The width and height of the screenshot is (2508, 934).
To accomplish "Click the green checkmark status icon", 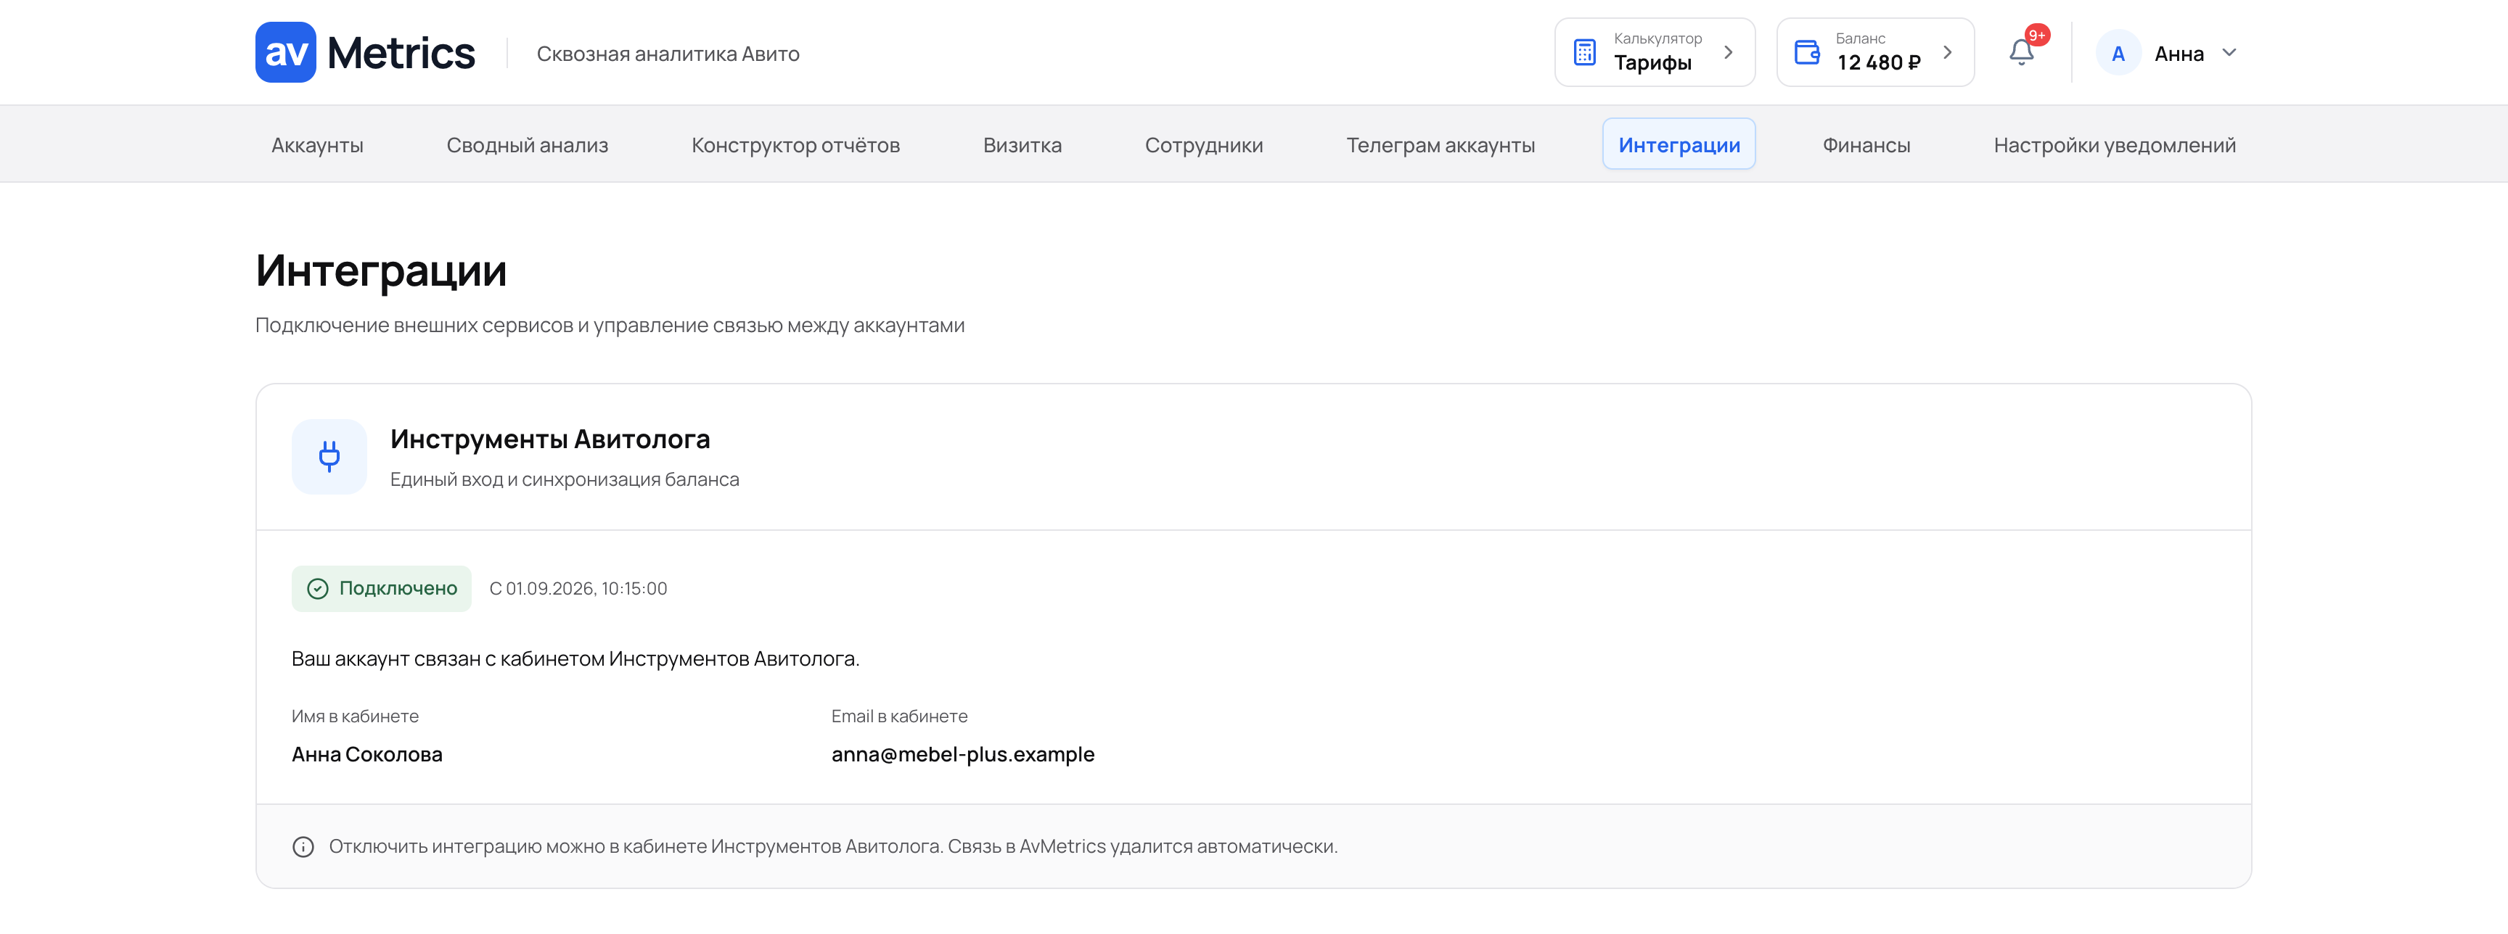I will (x=317, y=589).
